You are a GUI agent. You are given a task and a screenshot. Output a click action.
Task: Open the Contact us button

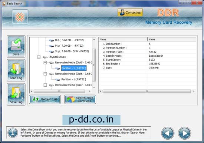coord(130,12)
